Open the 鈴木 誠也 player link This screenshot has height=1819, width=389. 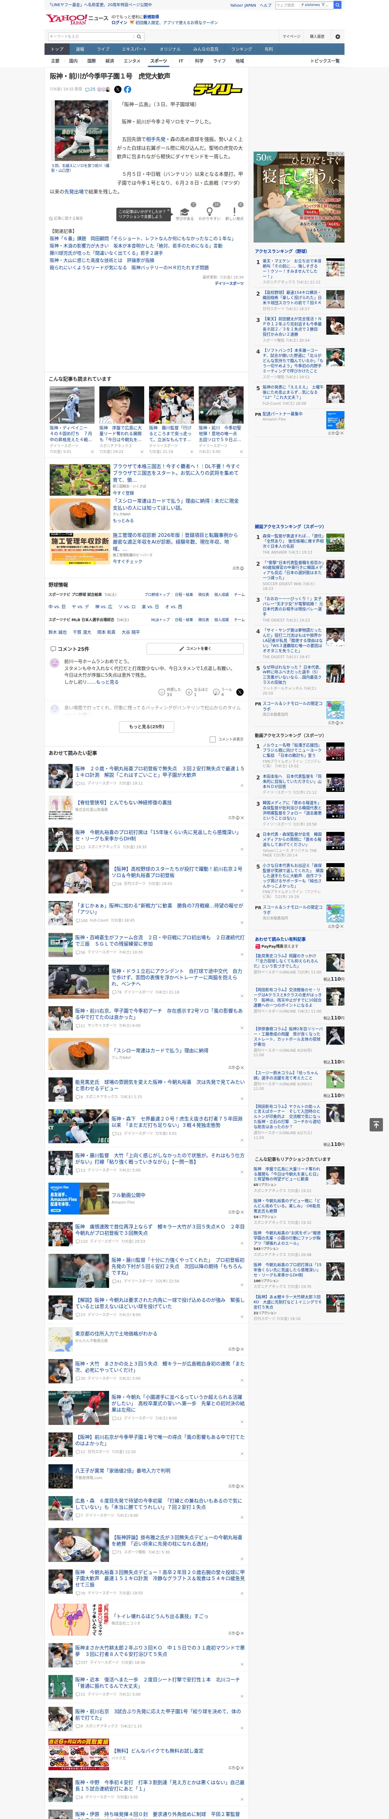(57, 632)
